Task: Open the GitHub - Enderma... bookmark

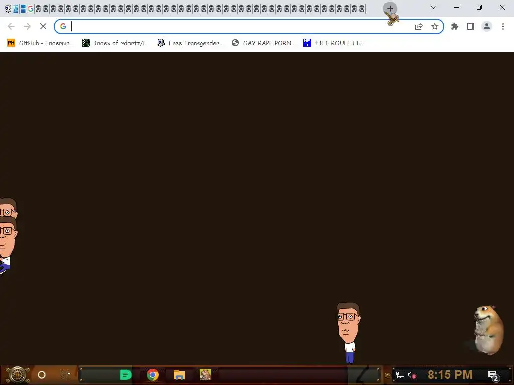Action: (40, 43)
